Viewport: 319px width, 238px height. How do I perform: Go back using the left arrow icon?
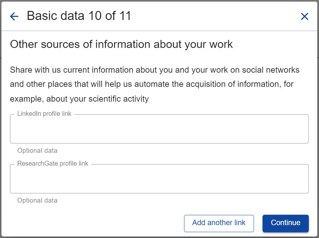click(14, 16)
